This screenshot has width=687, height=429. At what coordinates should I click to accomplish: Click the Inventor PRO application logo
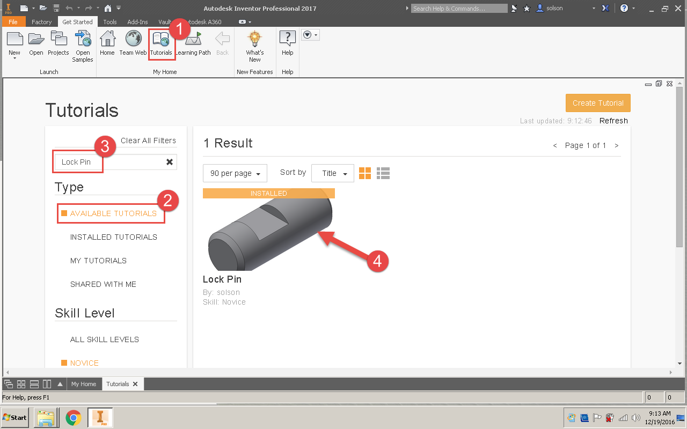9,9
